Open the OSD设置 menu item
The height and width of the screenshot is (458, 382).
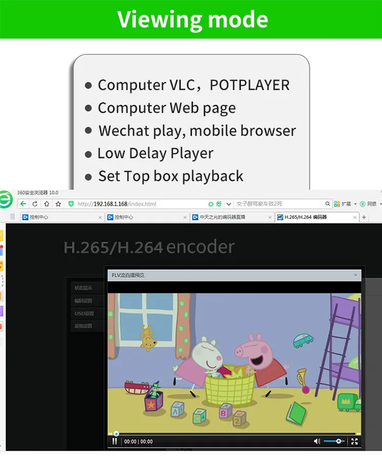pyautogui.click(x=88, y=313)
